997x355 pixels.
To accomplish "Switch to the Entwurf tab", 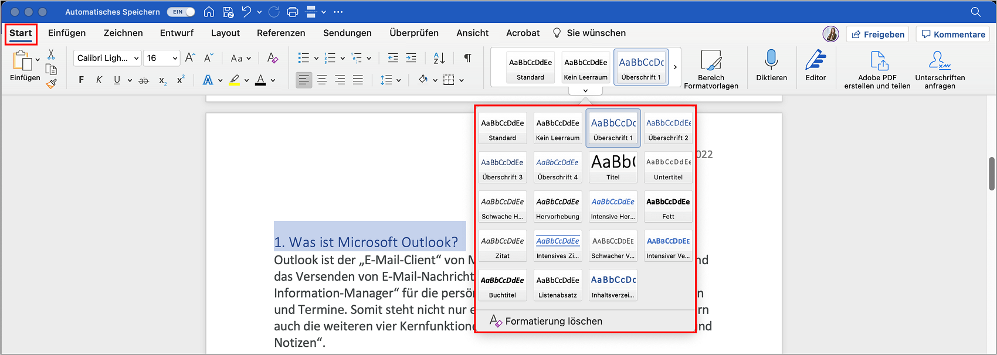I will (177, 33).
